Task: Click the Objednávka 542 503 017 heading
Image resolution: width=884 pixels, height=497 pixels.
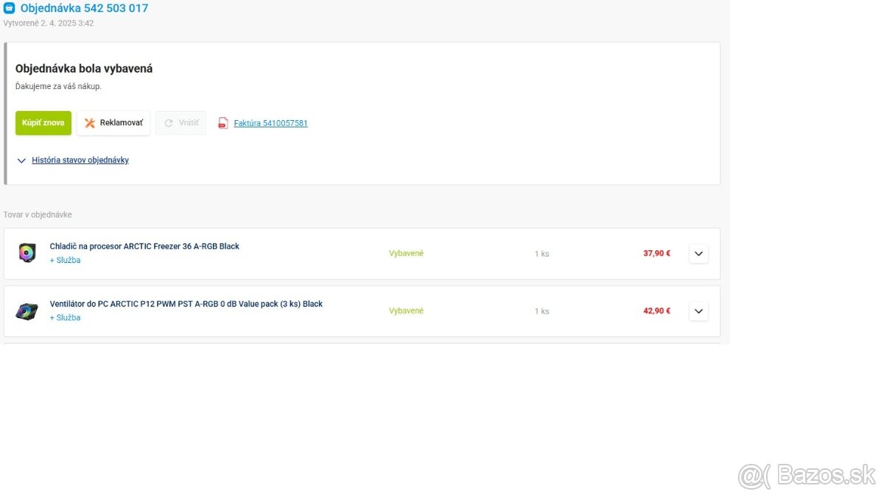Action: click(84, 8)
